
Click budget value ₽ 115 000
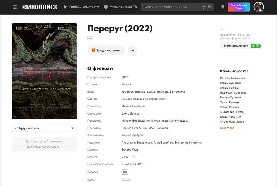click(x=128, y=157)
